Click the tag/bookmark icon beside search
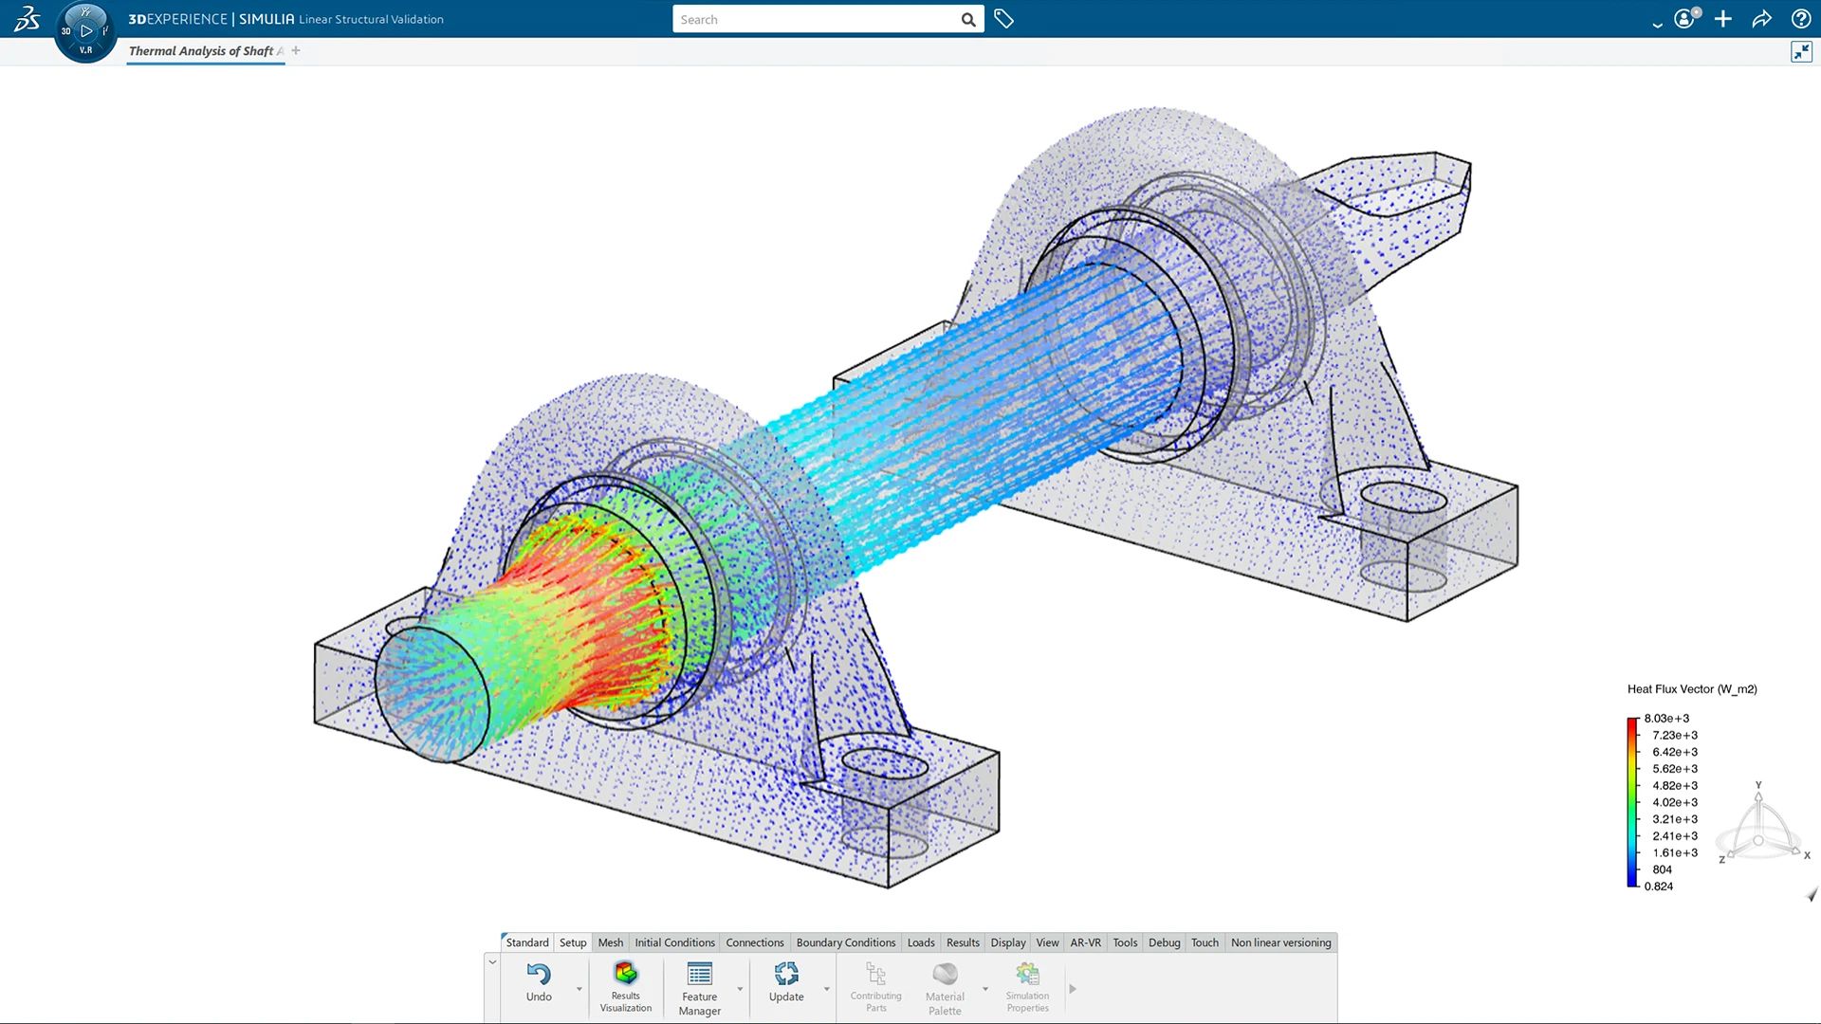This screenshot has width=1821, height=1024. 1004,18
